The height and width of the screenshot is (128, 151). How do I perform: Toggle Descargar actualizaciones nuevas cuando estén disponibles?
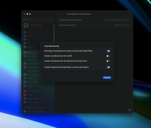click(x=108, y=51)
